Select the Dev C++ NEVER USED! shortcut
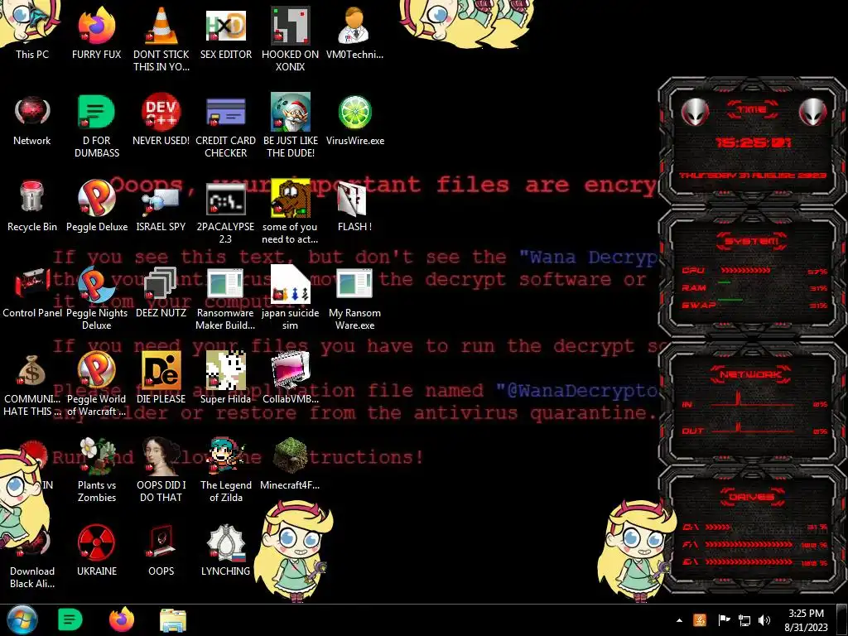This screenshot has height=636, width=848. [161, 120]
